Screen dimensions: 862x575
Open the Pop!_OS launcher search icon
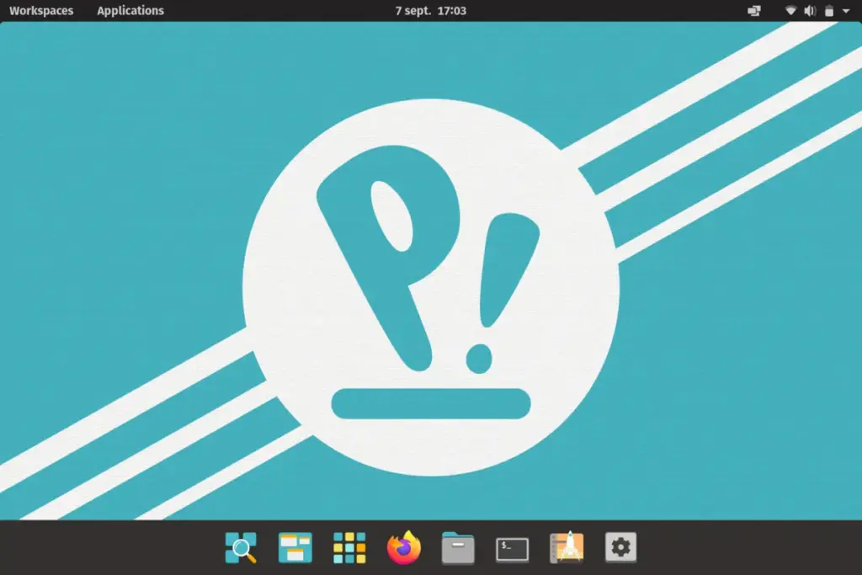coord(241,548)
